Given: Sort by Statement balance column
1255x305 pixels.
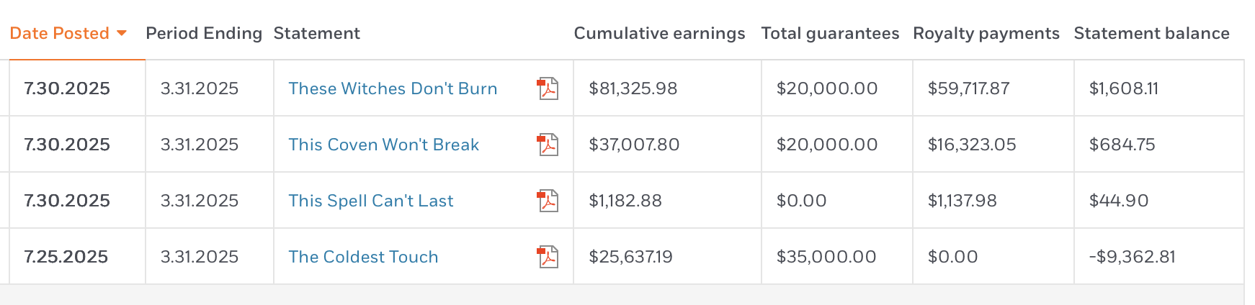Looking at the screenshot, I should click(1151, 33).
